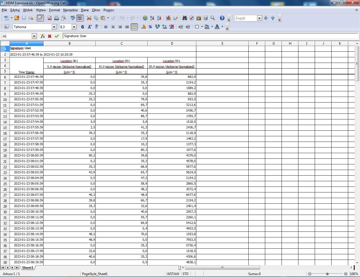Open the Function Wizard next to the formula bar
360x277 pixels.
pos(42,36)
